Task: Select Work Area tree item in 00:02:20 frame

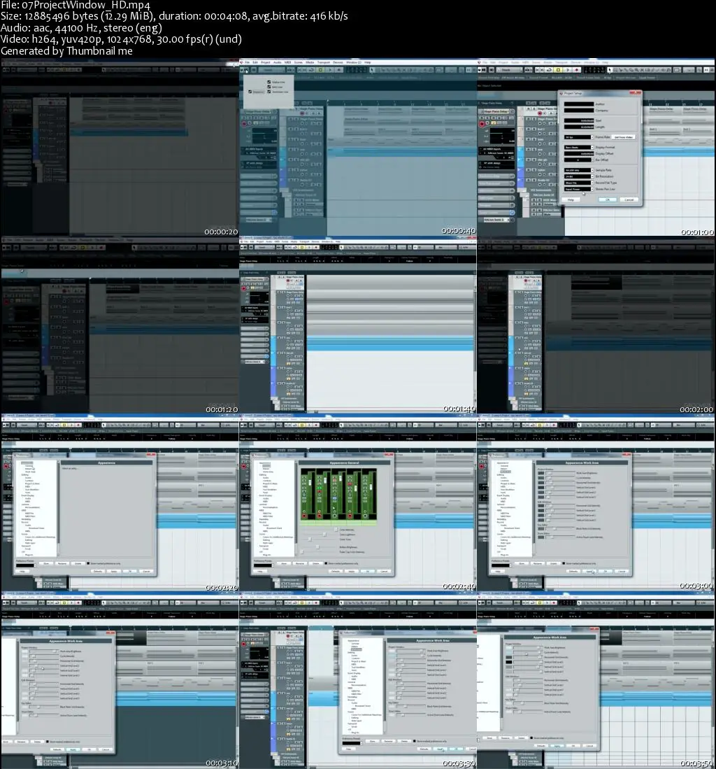Action: click(30, 472)
